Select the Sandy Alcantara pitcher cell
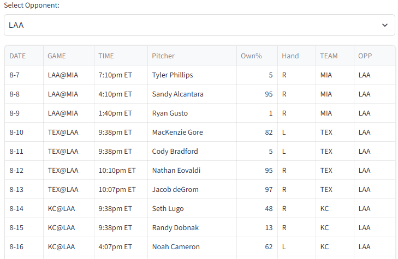398x259 pixels. coord(192,94)
